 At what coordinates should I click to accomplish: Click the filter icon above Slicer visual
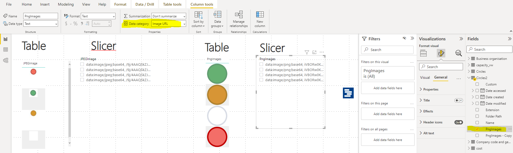[307, 52]
